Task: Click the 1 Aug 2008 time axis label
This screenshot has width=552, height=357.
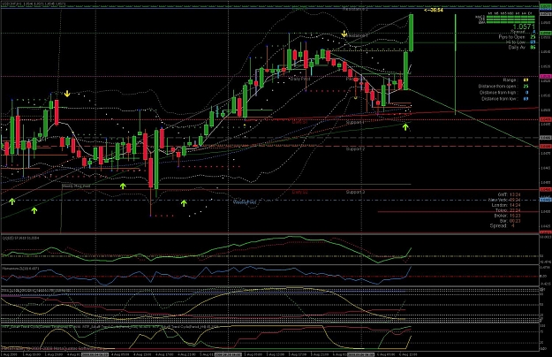Action: point(9,354)
